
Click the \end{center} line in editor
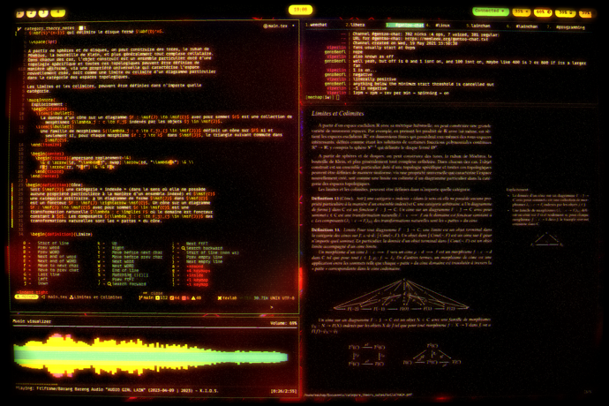[x=45, y=176]
